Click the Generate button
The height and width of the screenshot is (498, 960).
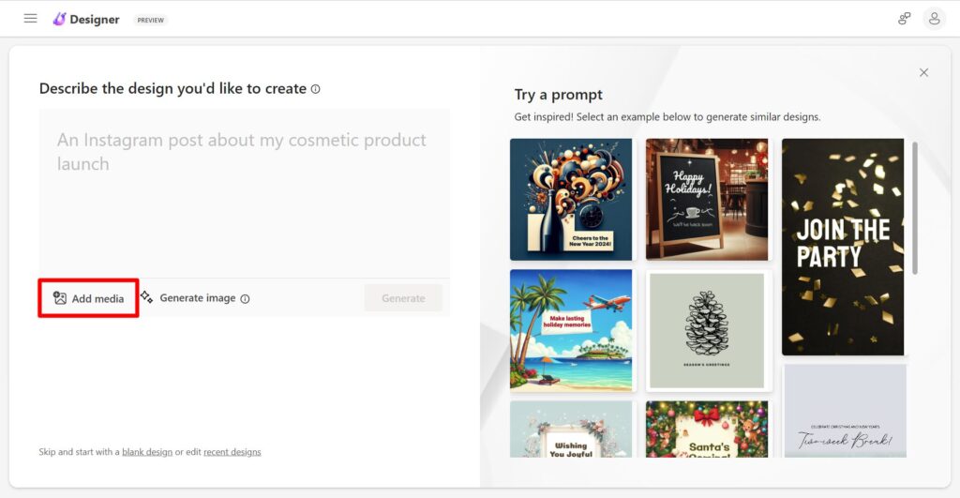[403, 298]
